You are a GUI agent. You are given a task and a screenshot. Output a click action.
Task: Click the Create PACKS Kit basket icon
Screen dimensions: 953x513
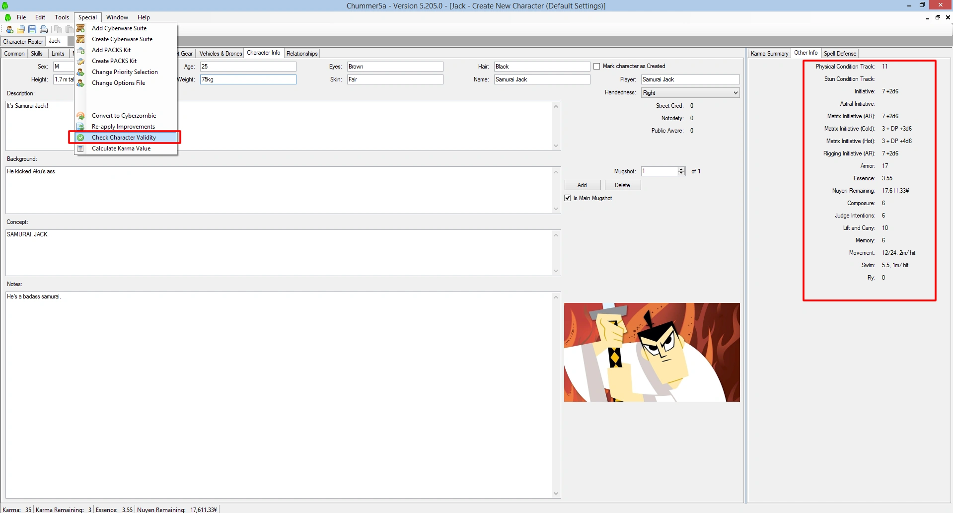coord(80,61)
